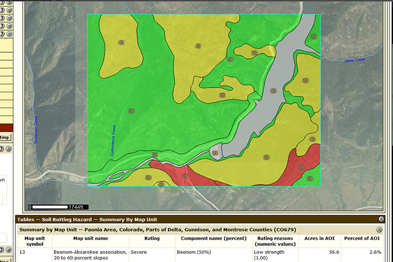Collapse the Tables Soil Rutting Hazard panel
This screenshot has width=393, height=262.
(x=381, y=219)
